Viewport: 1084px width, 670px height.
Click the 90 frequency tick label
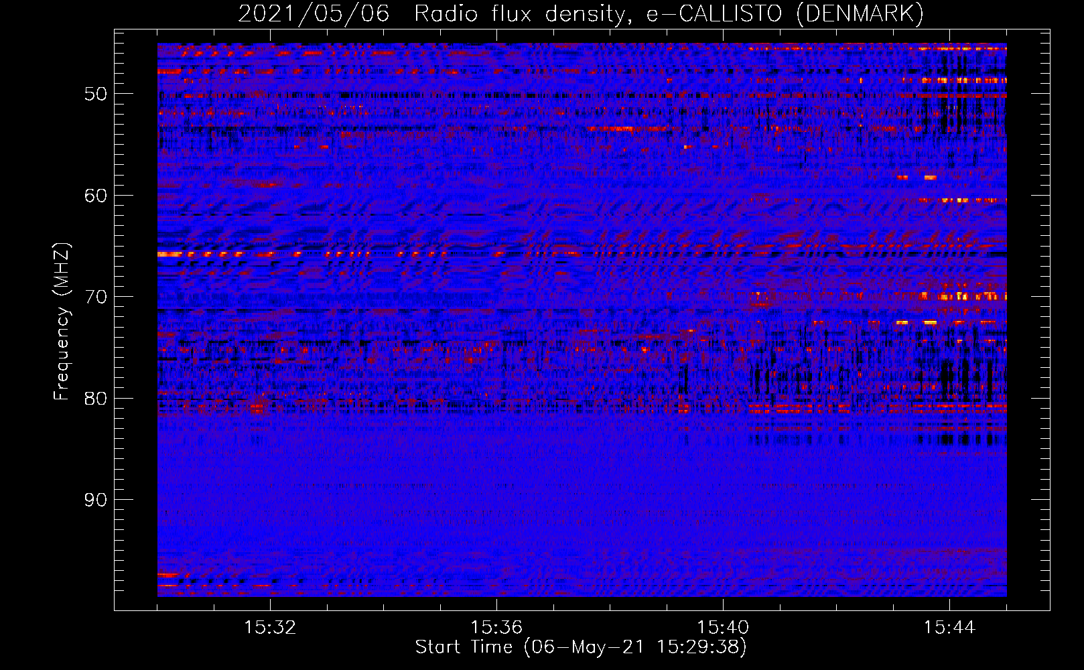point(96,500)
